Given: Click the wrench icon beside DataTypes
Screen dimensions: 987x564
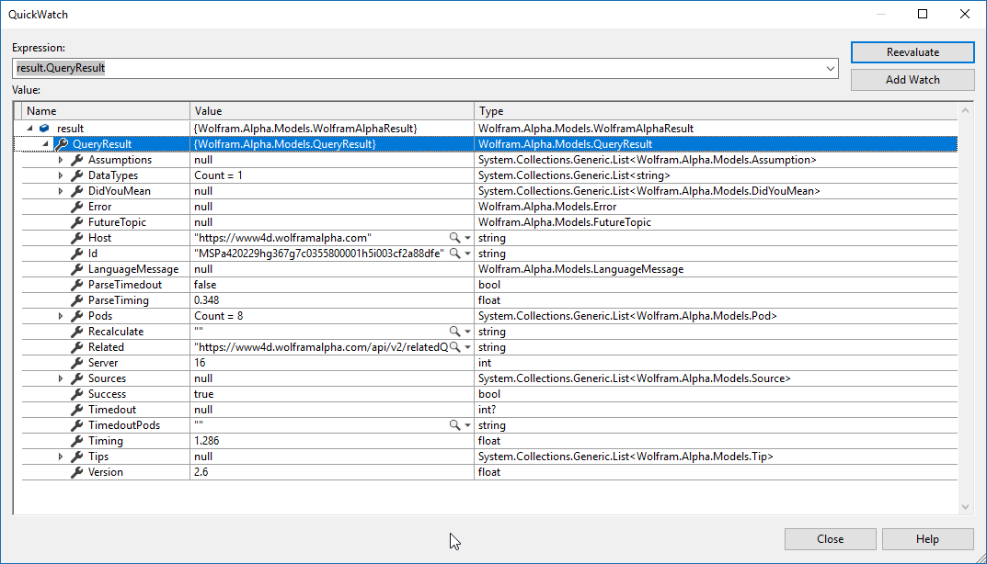Looking at the screenshot, I should [x=76, y=175].
